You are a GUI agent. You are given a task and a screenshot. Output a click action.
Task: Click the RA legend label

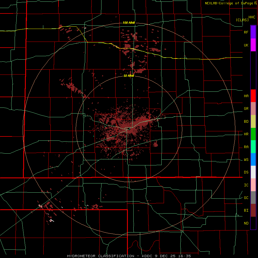[x=246, y=147]
